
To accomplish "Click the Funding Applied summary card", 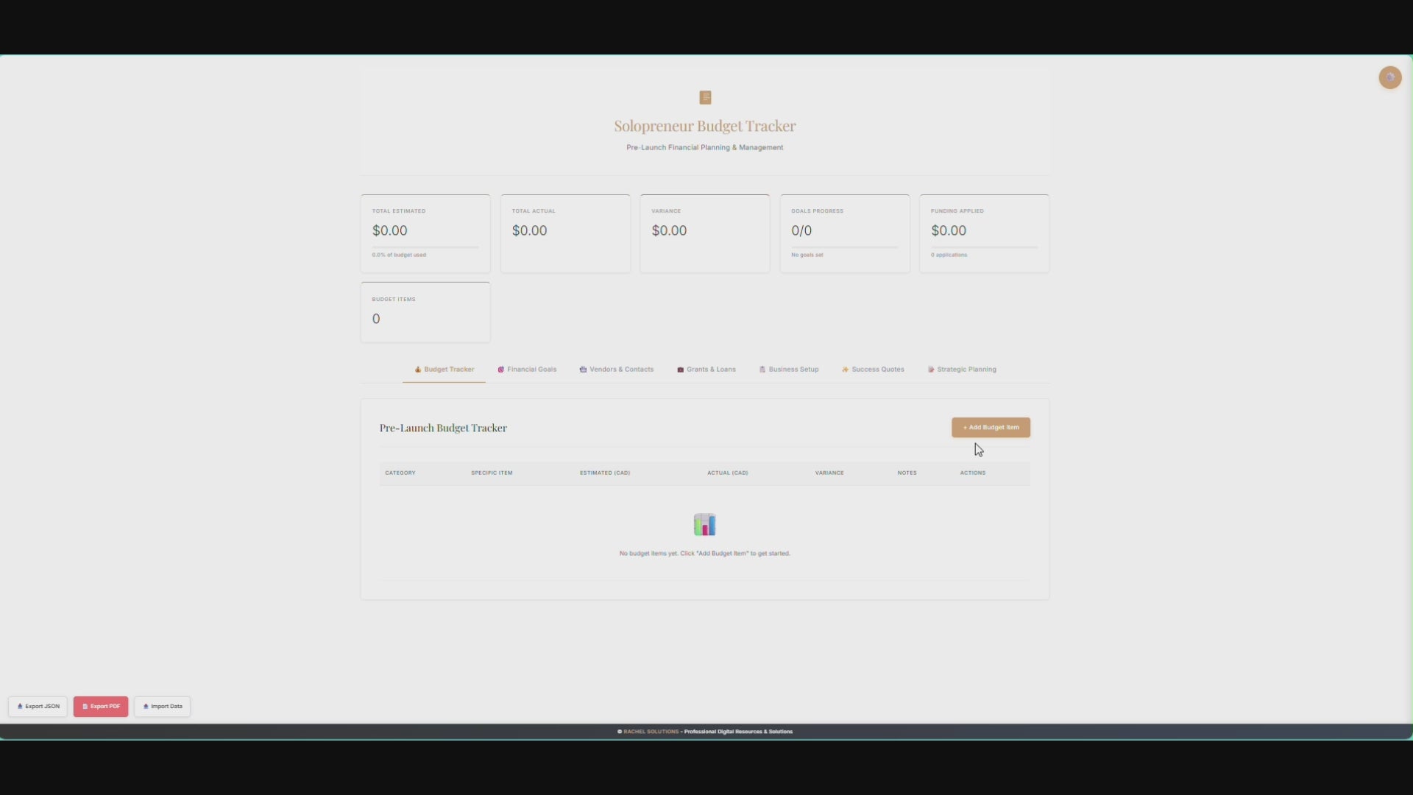I will point(984,233).
